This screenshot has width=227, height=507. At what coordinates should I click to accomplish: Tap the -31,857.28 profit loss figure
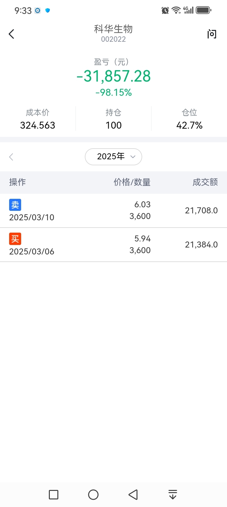(x=113, y=76)
